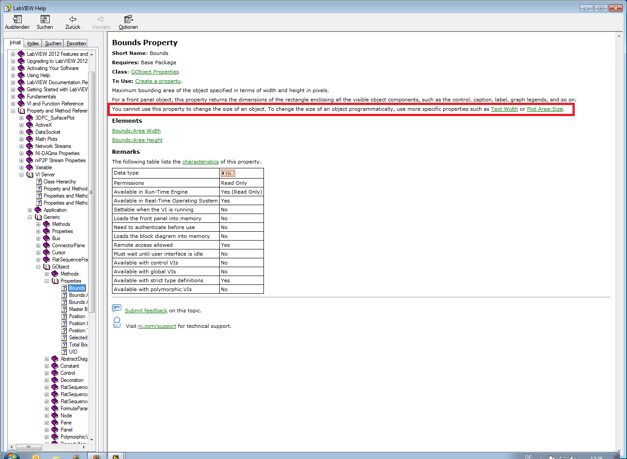Click the topic pane scroll-up arrow
This screenshot has width=627, height=459.
click(619, 35)
